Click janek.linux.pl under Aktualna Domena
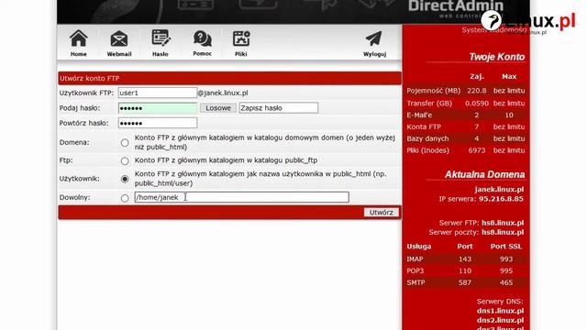 499,190
